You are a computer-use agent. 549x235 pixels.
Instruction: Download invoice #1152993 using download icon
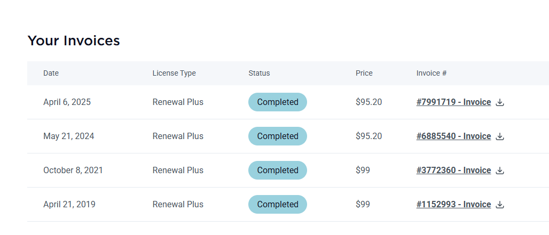[500, 205]
